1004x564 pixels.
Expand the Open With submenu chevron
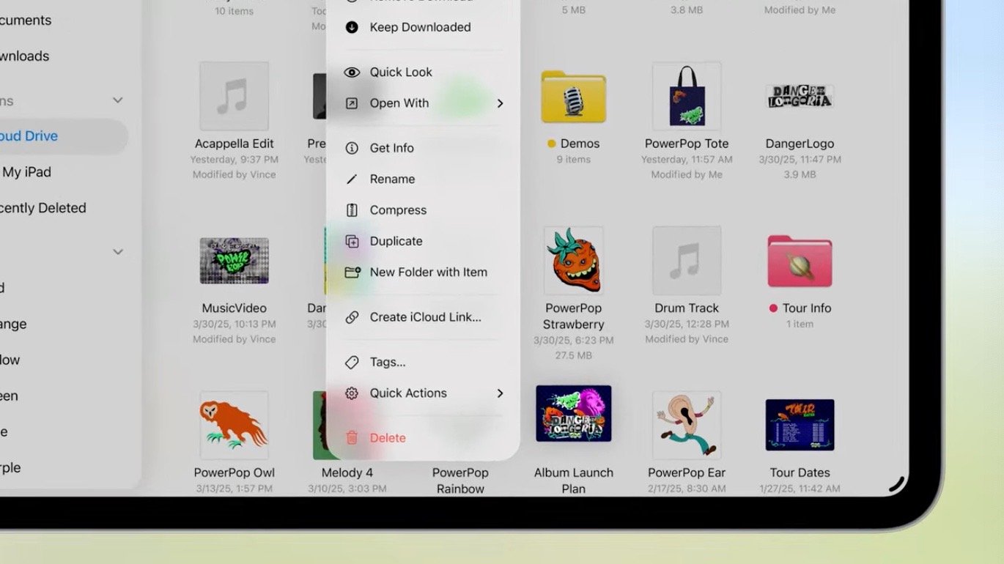coord(501,103)
